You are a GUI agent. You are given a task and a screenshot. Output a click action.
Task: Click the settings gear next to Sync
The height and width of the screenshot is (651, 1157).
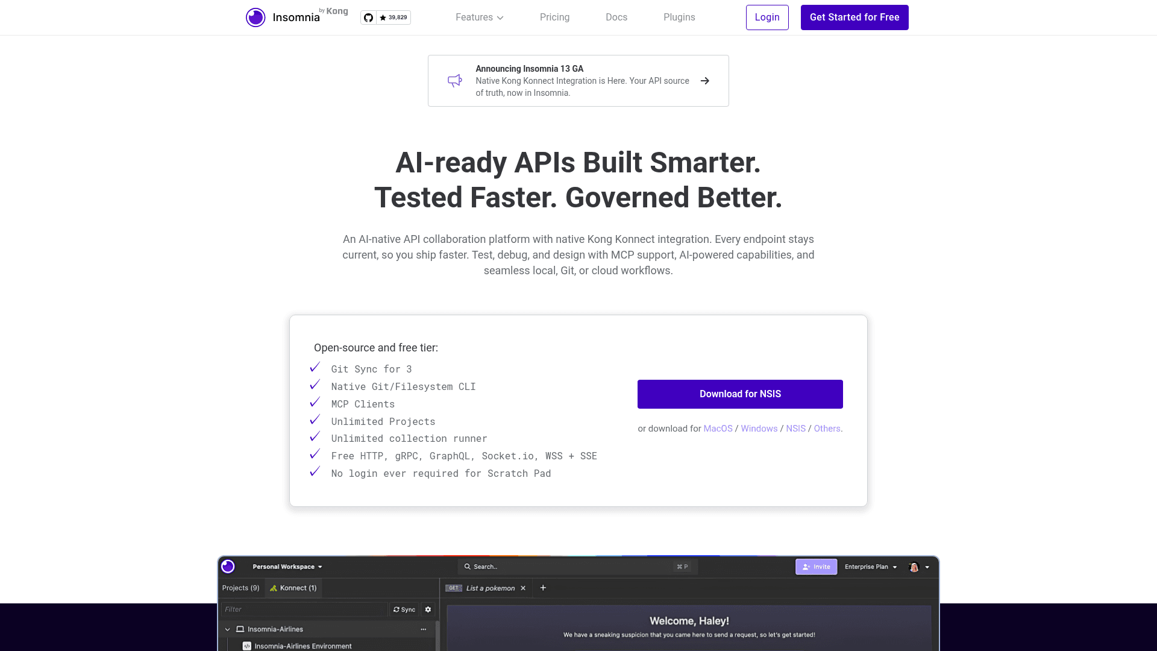(x=428, y=609)
